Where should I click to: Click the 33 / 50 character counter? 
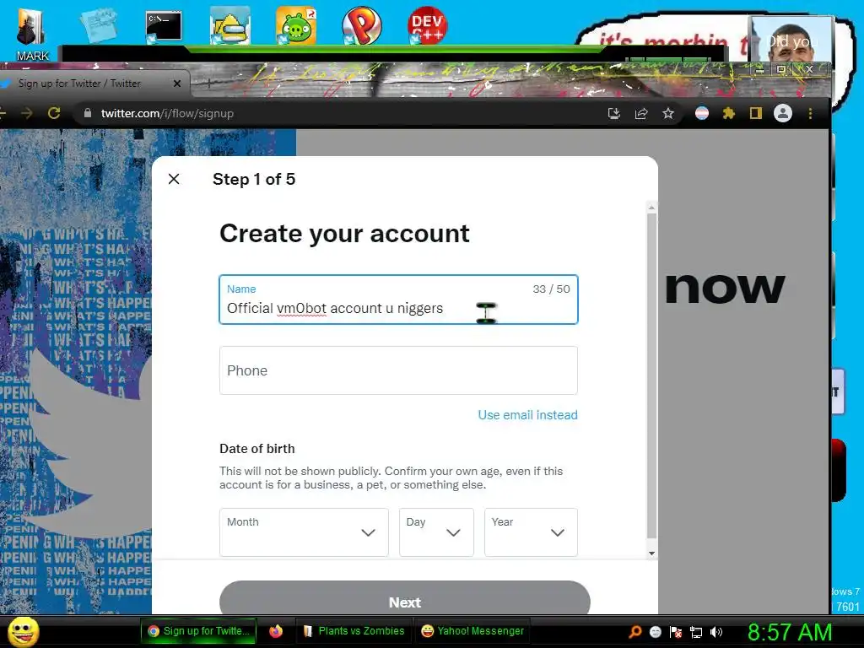click(551, 289)
